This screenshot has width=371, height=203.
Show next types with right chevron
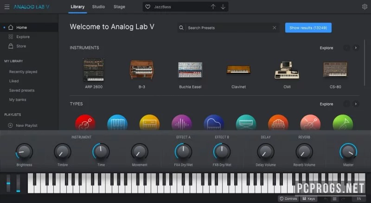356,104
